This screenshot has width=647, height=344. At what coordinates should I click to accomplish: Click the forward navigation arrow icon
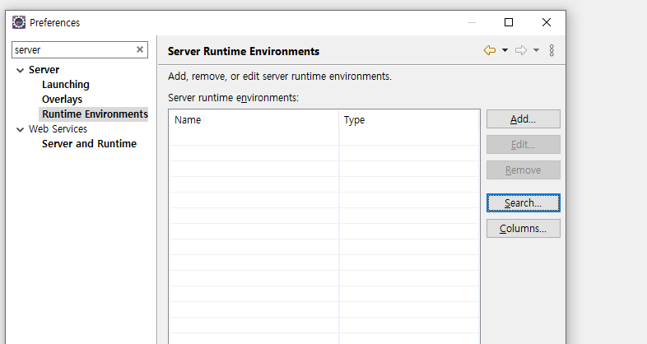521,50
